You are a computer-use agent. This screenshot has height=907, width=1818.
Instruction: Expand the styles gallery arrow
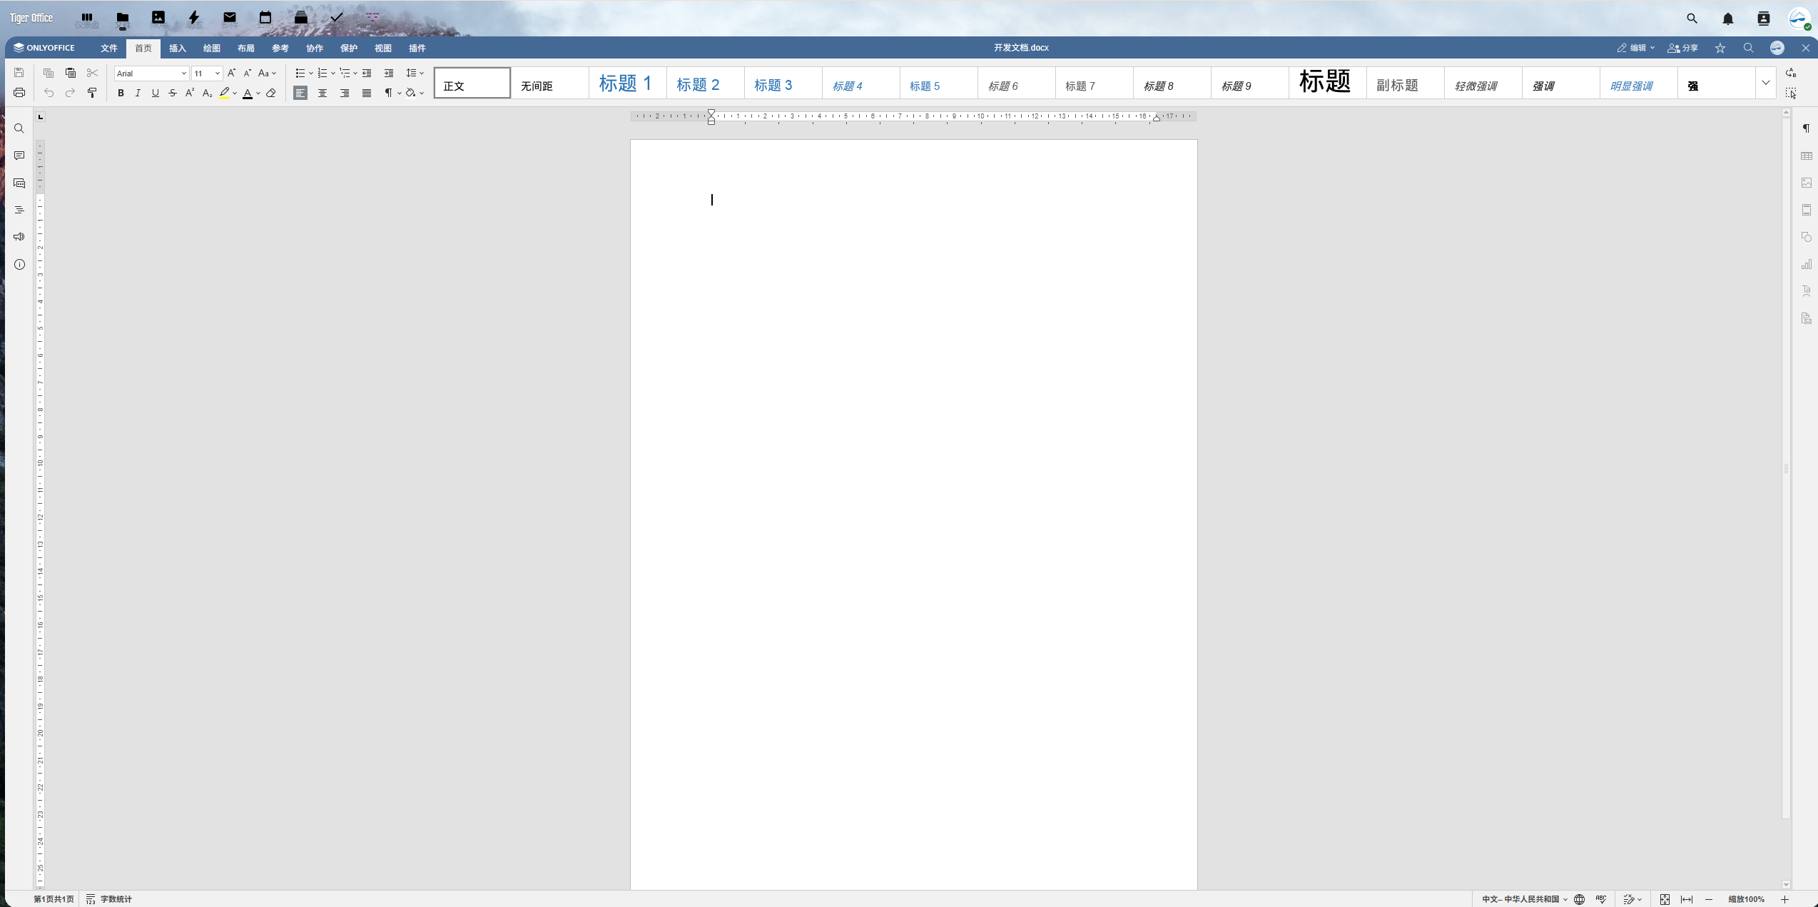point(1765,83)
